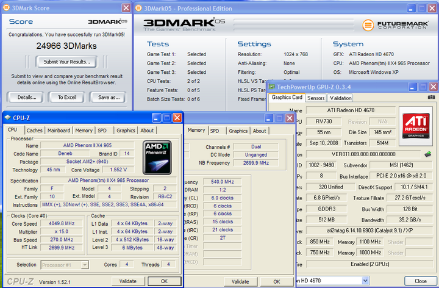Click the Multiplier x 15.0 value
Viewport: 439px width, 288px height.
[x=62, y=231]
